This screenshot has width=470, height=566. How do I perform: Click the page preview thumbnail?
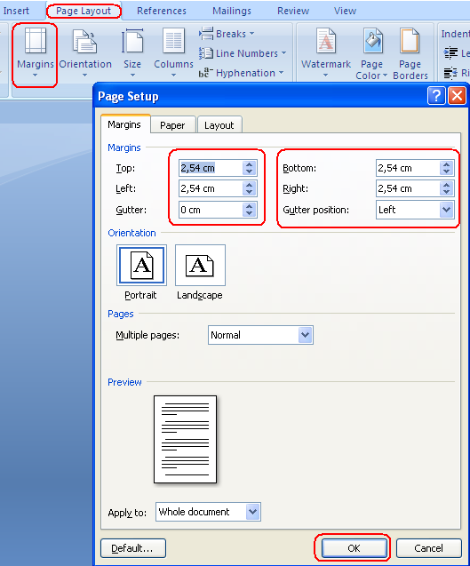coord(185,439)
